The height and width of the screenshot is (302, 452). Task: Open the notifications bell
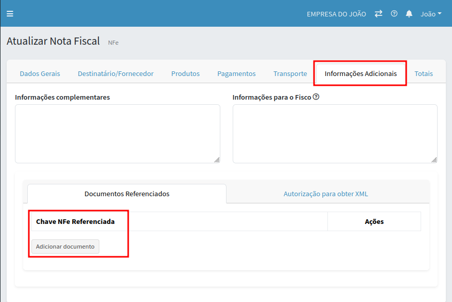(409, 14)
